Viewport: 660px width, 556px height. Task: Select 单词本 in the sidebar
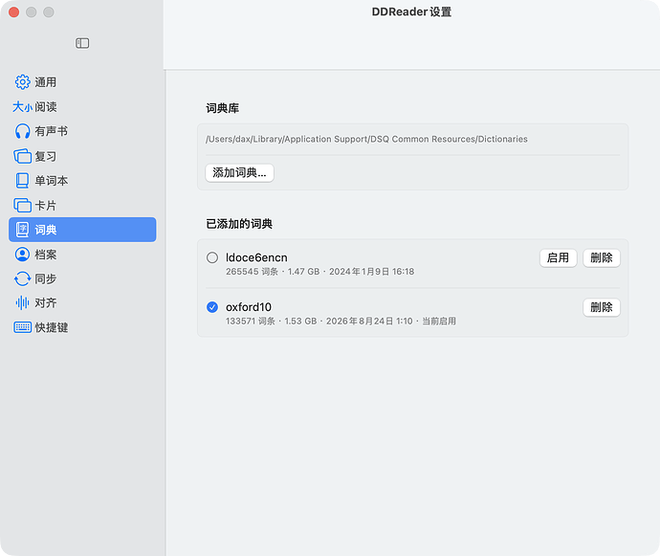coord(82,181)
